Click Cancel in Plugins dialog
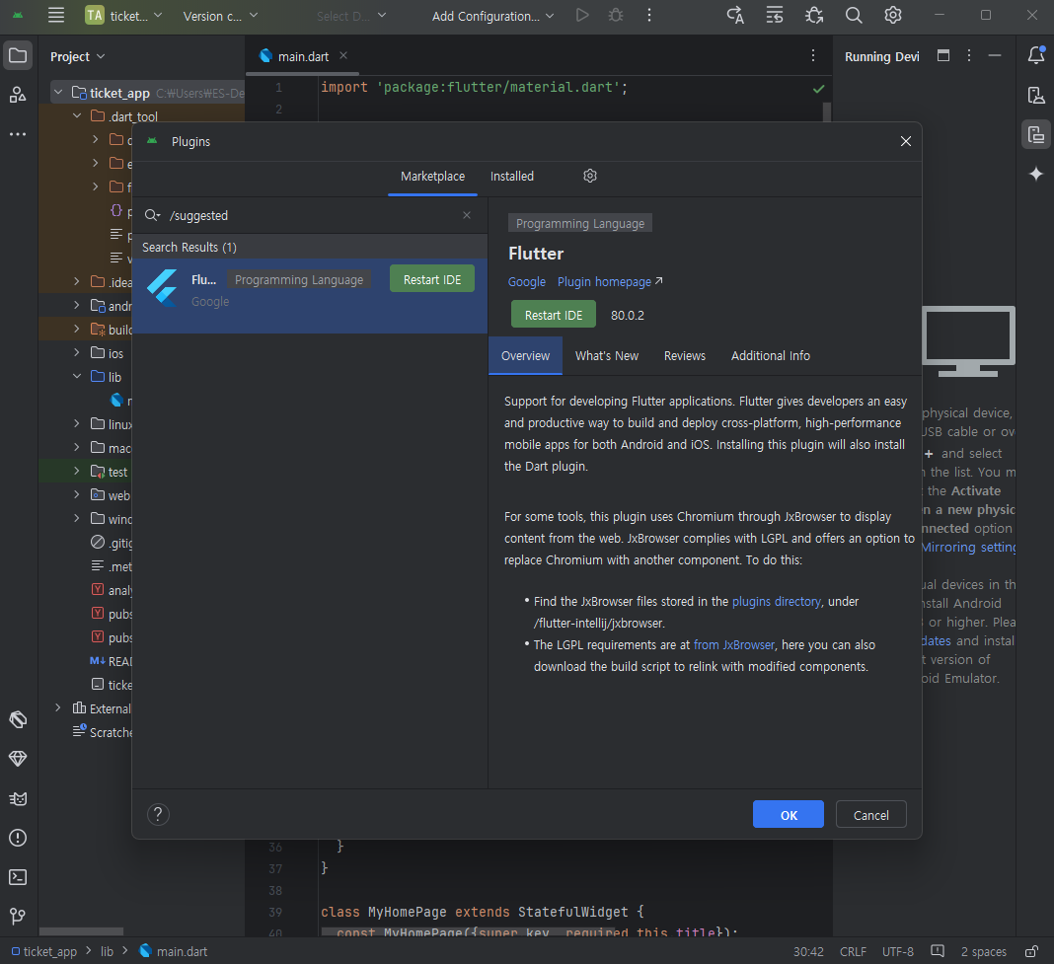 pyautogui.click(x=870, y=814)
